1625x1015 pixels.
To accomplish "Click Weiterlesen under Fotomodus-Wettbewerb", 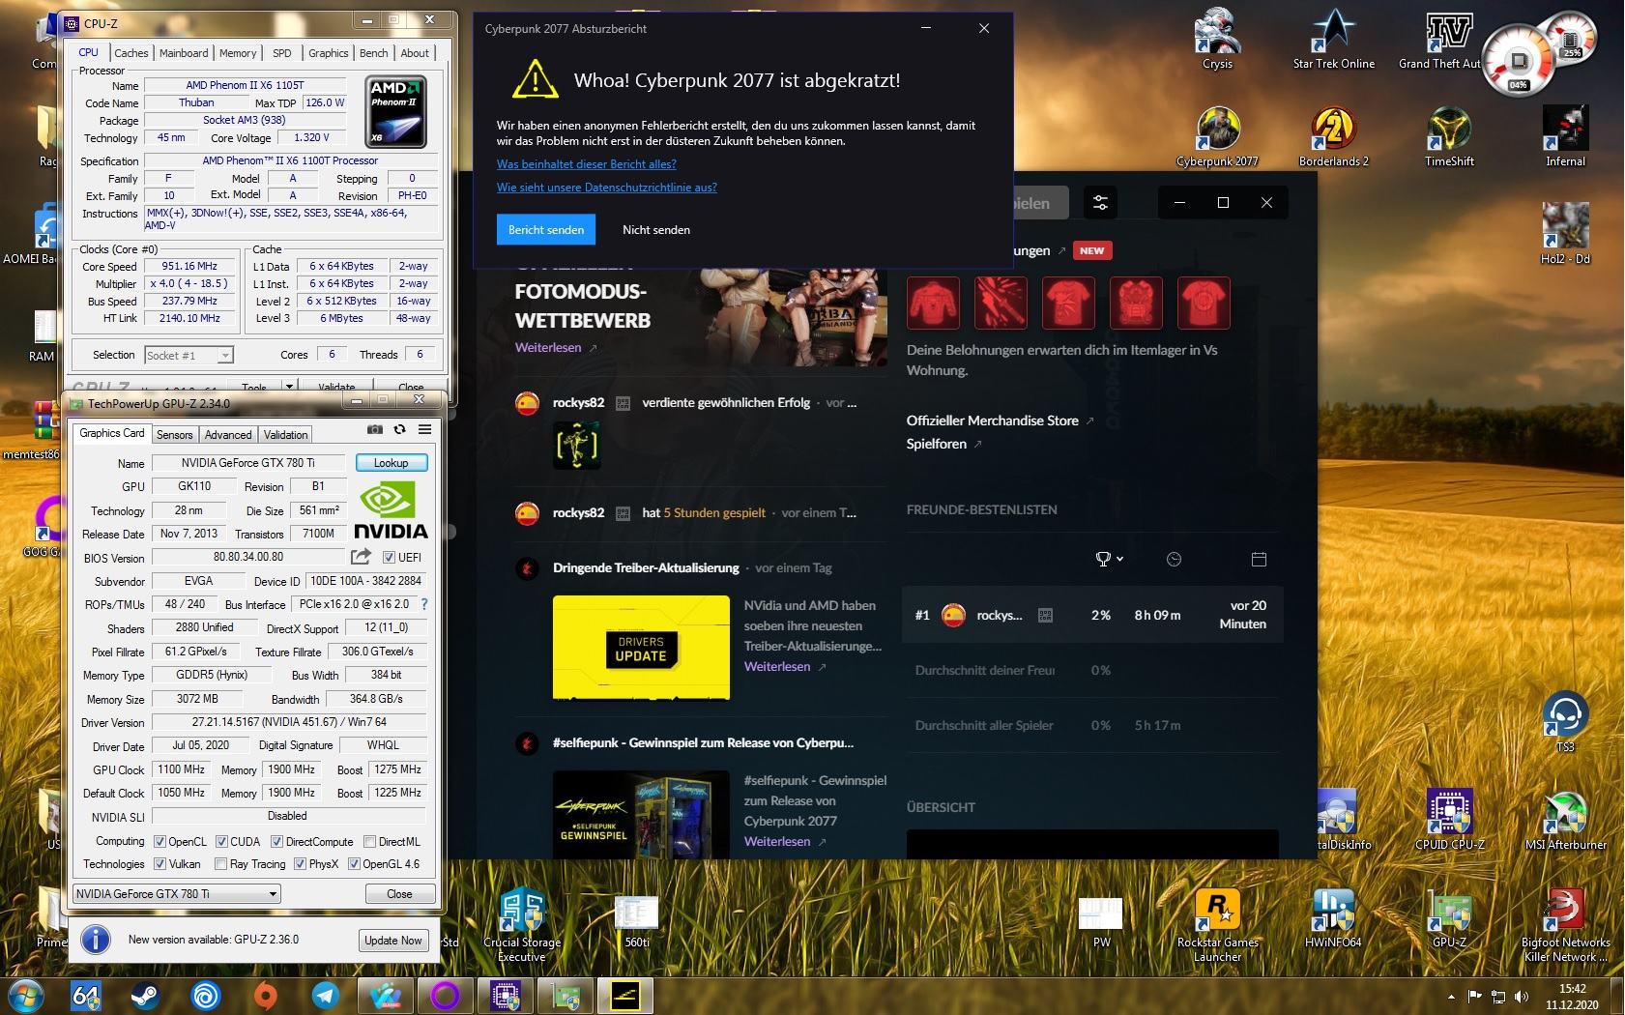I will [x=548, y=347].
